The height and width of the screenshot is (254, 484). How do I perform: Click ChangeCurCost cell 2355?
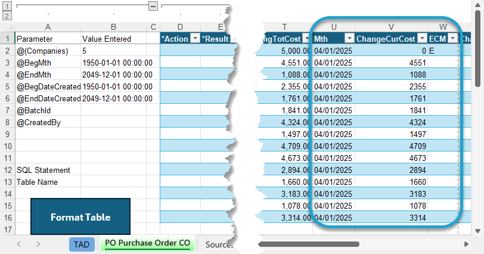pyautogui.click(x=391, y=86)
